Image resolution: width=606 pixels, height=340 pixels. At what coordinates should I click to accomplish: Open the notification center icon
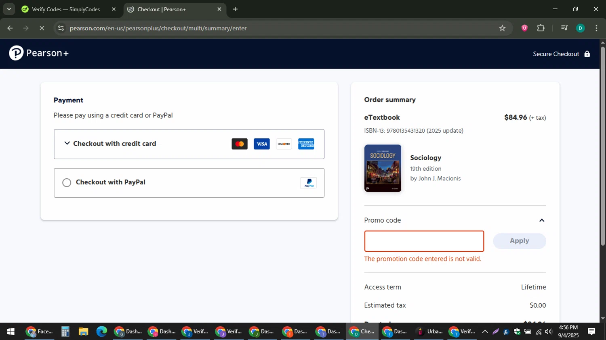point(591,332)
